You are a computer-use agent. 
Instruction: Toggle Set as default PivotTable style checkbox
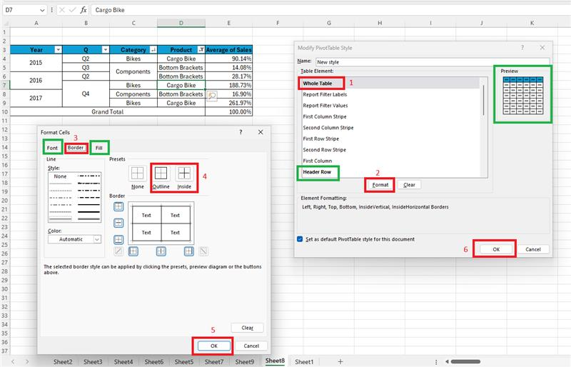coord(300,239)
